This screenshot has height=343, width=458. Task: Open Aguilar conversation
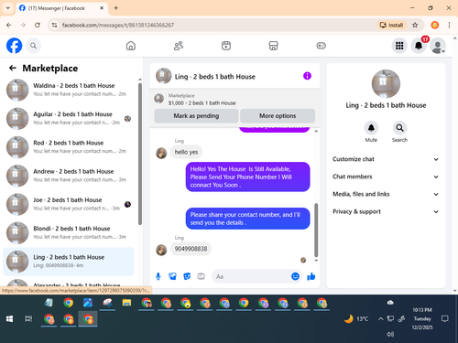point(69,118)
